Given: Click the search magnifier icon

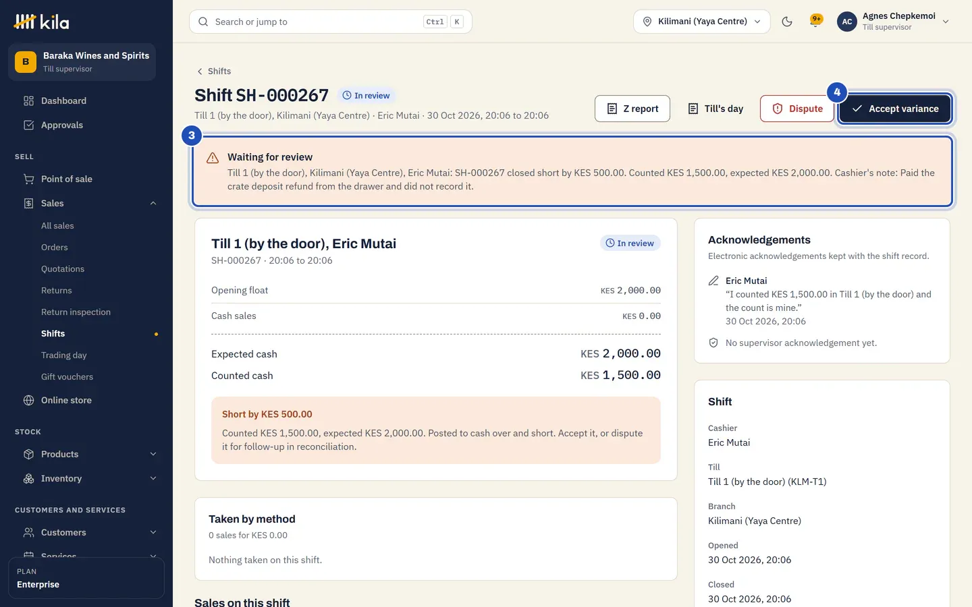Looking at the screenshot, I should pyautogui.click(x=203, y=22).
